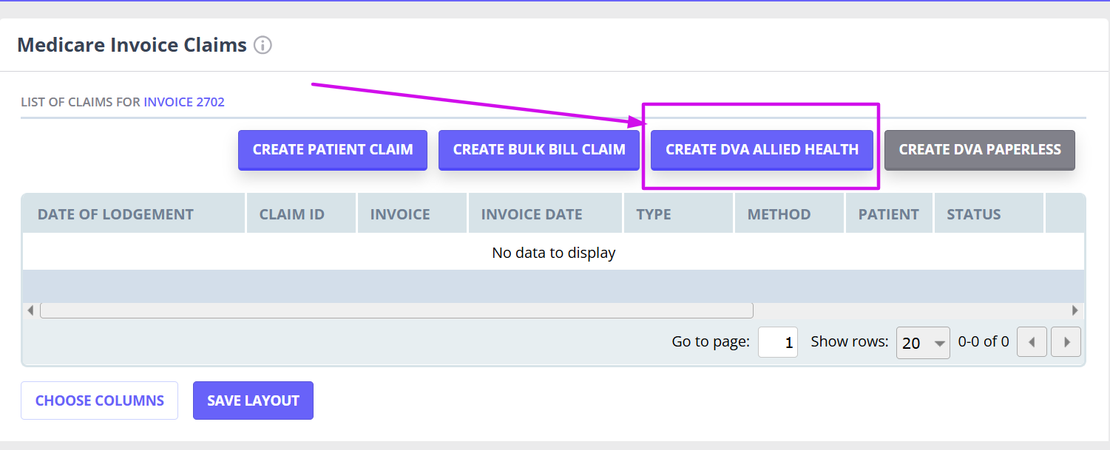The width and height of the screenshot is (1110, 450).
Task: Click Save Layout
Action: [253, 400]
